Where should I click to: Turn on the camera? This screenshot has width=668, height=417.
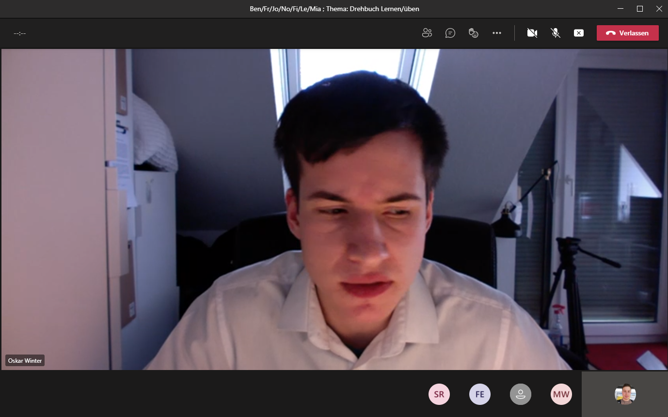[532, 33]
